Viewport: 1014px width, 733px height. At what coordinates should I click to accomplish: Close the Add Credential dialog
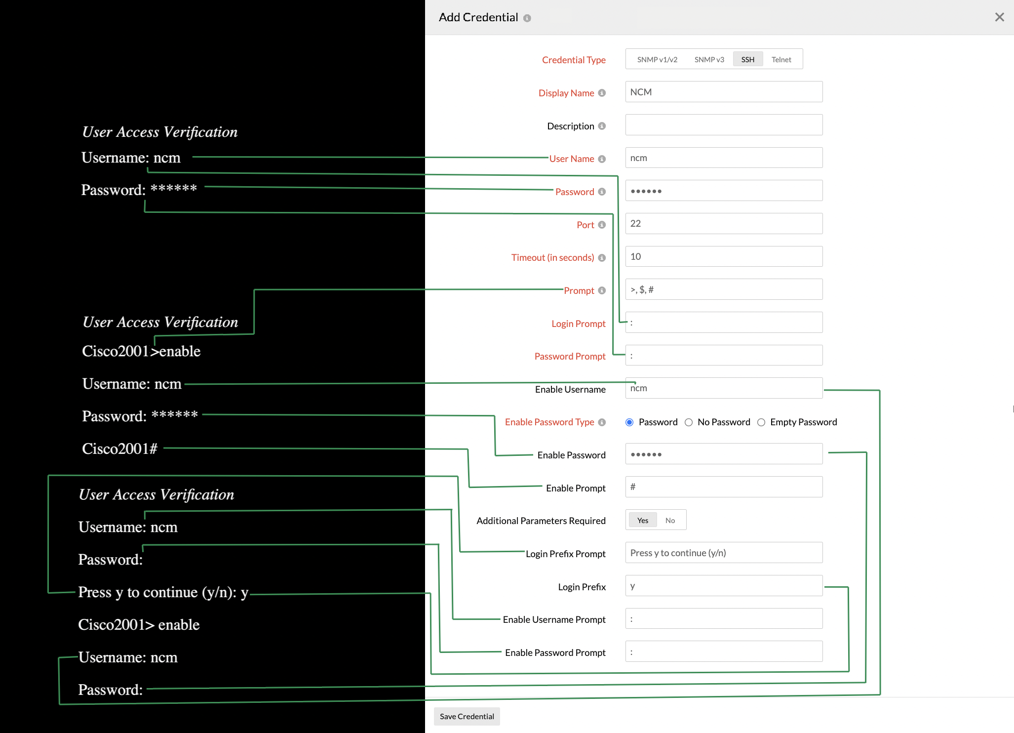pyautogui.click(x=1000, y=17)
